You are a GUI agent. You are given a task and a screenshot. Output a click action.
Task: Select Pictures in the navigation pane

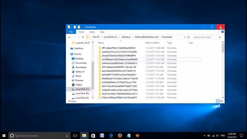pyautogui.click(x=79, y=80)
